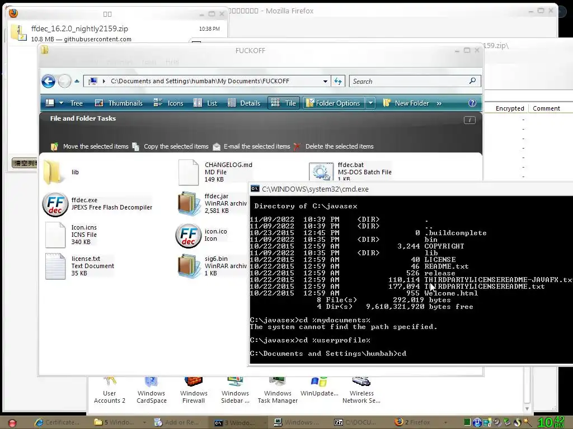Click the Up one level arrow
Screen dimensions: 573x429
(x=77, y=81)
